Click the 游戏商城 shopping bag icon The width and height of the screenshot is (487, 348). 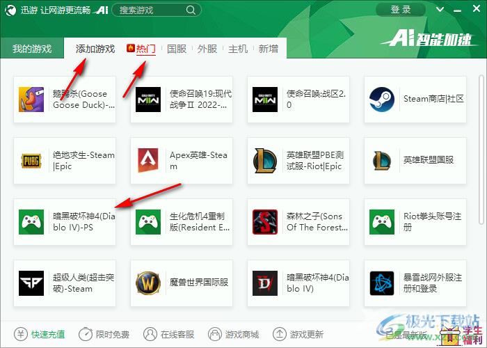click(215, 334)
